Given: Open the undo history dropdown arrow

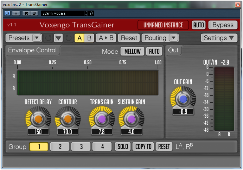Looking at the screenshot, I should [58, 38].
